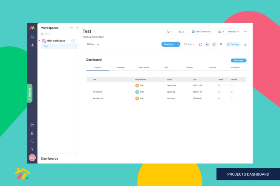Viewport: 280px width, 186px height.
Task: Switch to Documents tab
Action: (235, 68)
